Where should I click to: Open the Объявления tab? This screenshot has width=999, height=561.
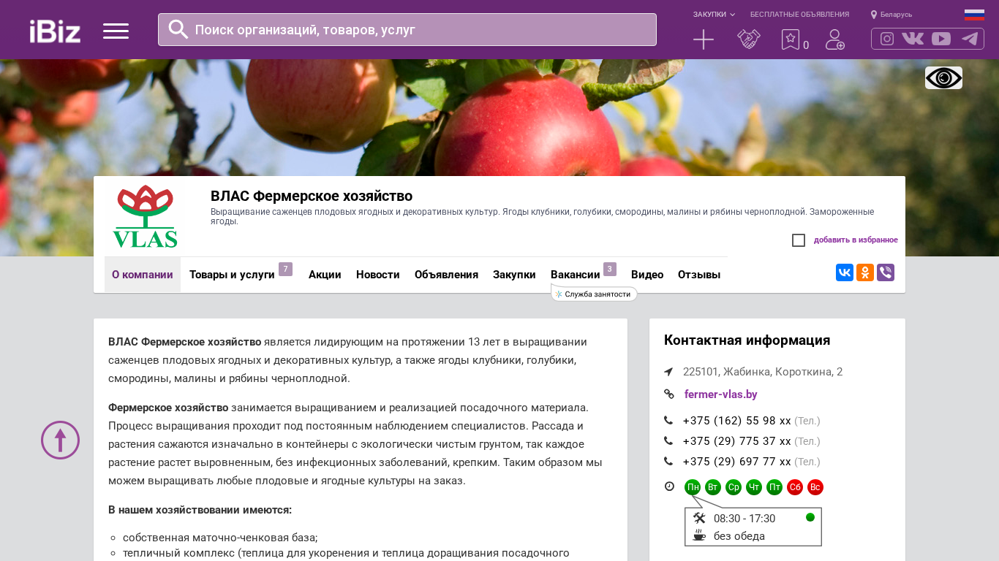pos(446,275)
